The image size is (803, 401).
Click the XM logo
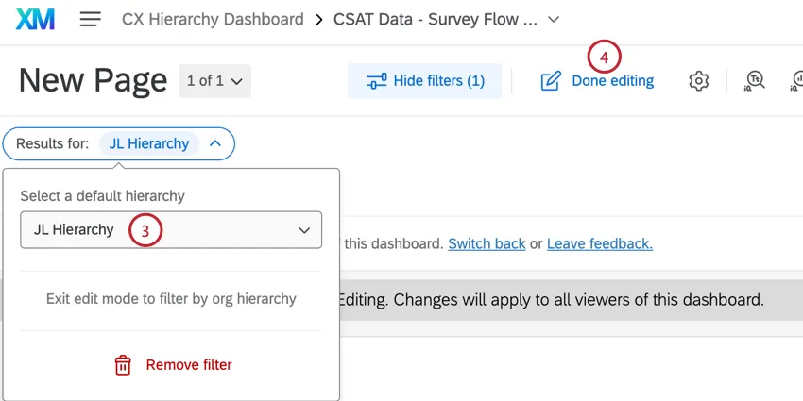(36, 19)
